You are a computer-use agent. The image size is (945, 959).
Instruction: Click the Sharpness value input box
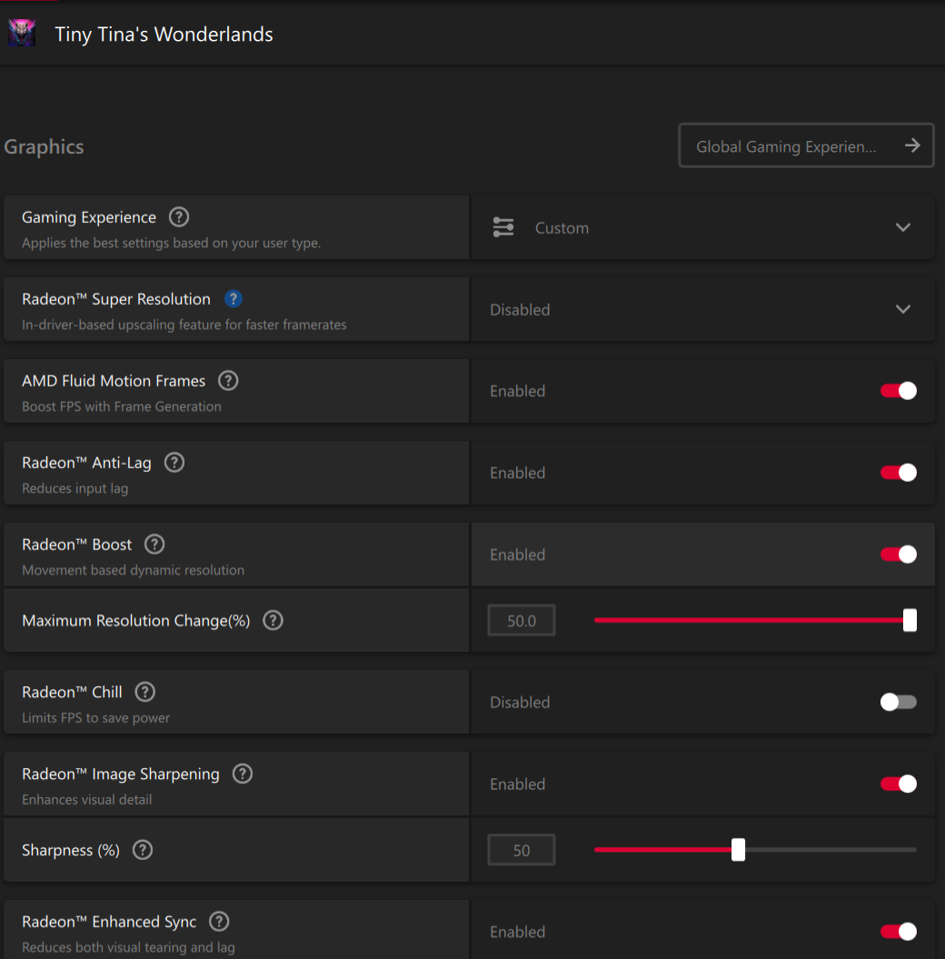(x=522, y=851)
